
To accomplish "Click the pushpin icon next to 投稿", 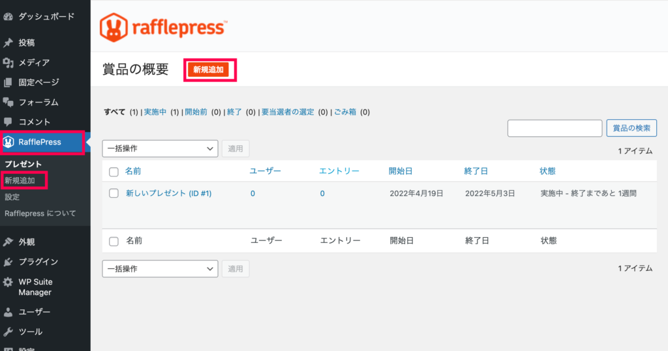I will click(8, 42).
